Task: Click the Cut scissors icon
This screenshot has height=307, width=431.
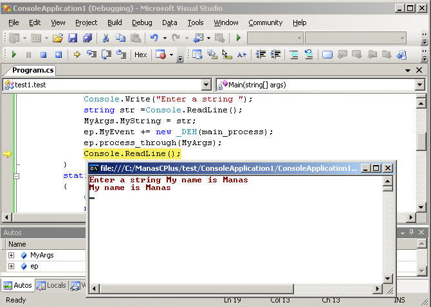Action: pyautogui.click(x=105, y=39)
